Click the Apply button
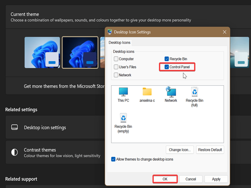 coord(216,179)
